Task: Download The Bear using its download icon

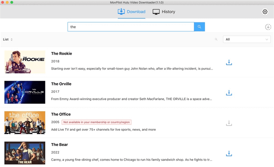Action: point(229,153)
